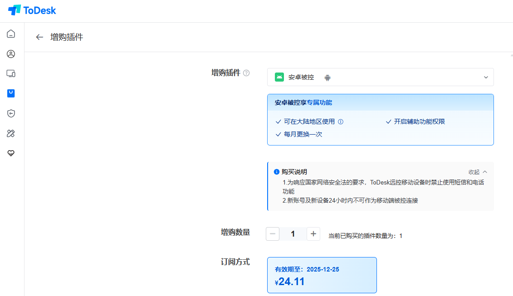
Task: Open the device list sidebar icon
Action: (11, 73)
